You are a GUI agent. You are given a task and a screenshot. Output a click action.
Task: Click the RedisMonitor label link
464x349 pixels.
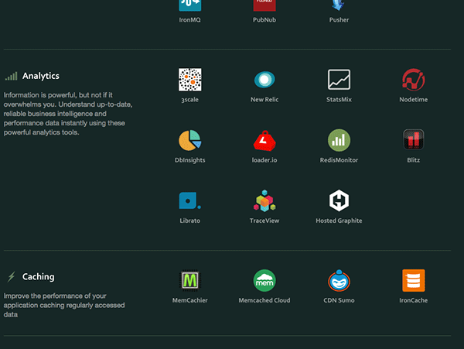click(339, 160)
